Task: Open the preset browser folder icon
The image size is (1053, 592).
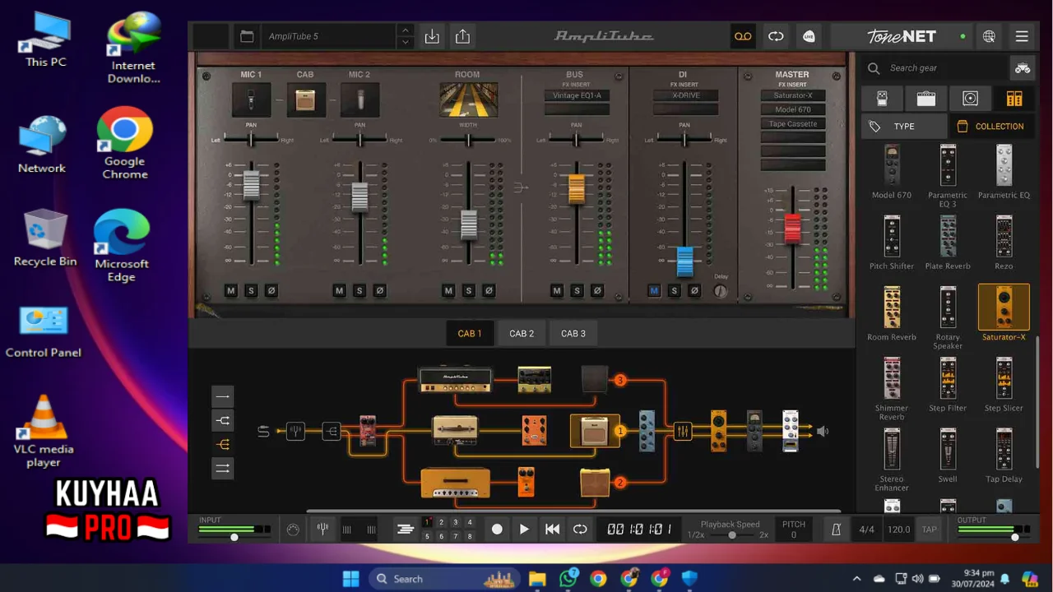Action: pos(246,36)
